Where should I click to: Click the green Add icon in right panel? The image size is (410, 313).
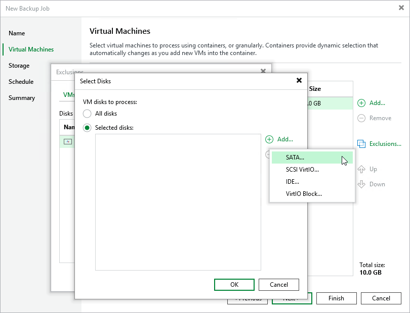click(x=361, y=103)
